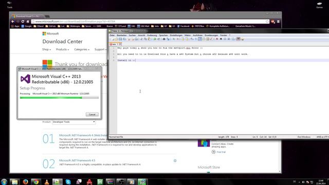Expand the Support dropdown on Download Center
This screenshot has width=329, height=185.
click(100, 49)
